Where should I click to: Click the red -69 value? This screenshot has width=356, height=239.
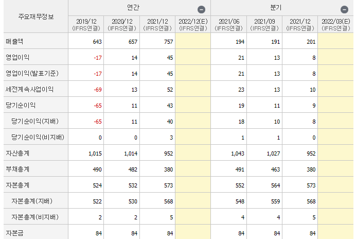click(x=98, y=90)
